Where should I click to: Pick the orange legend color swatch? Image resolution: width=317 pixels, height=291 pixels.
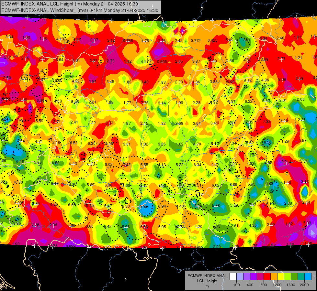click(x=274, y=276)
